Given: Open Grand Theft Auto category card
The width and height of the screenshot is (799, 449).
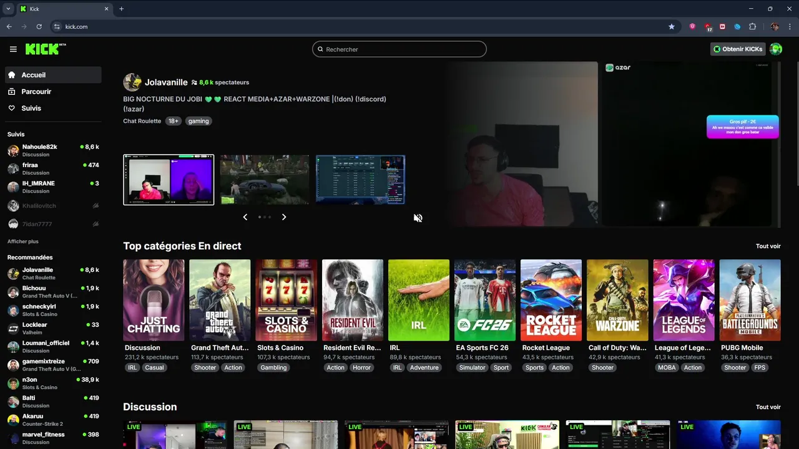Looking at the screenshot, I should click(x=220, y=300).
